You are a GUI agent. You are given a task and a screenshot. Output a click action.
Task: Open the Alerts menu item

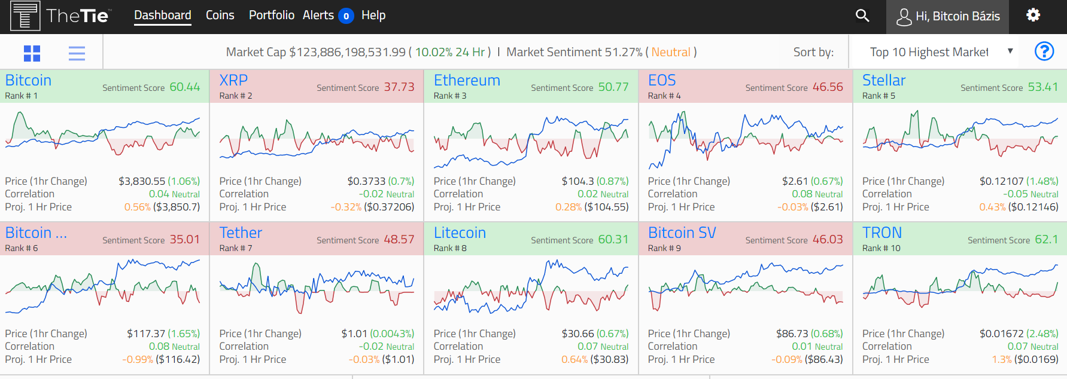point(318,16)
